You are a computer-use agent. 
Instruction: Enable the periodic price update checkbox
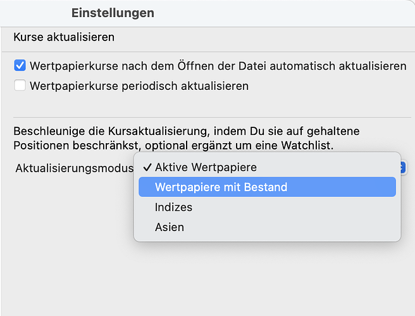coord(20,85)
